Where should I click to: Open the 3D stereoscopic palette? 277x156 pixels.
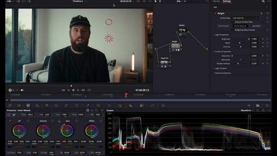pyautogui.click(x=163, y=105)
